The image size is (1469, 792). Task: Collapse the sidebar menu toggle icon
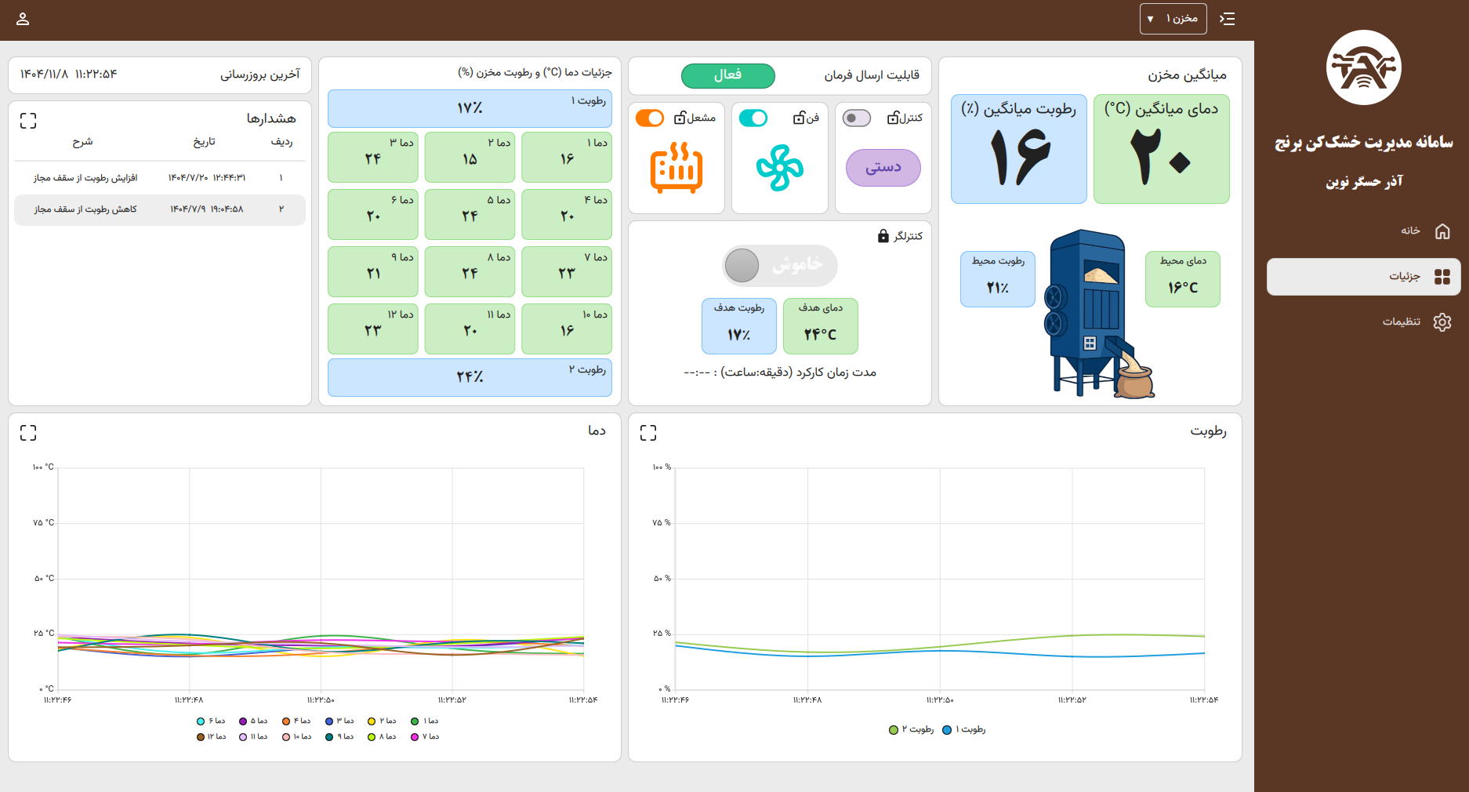tap(1228, 19)
